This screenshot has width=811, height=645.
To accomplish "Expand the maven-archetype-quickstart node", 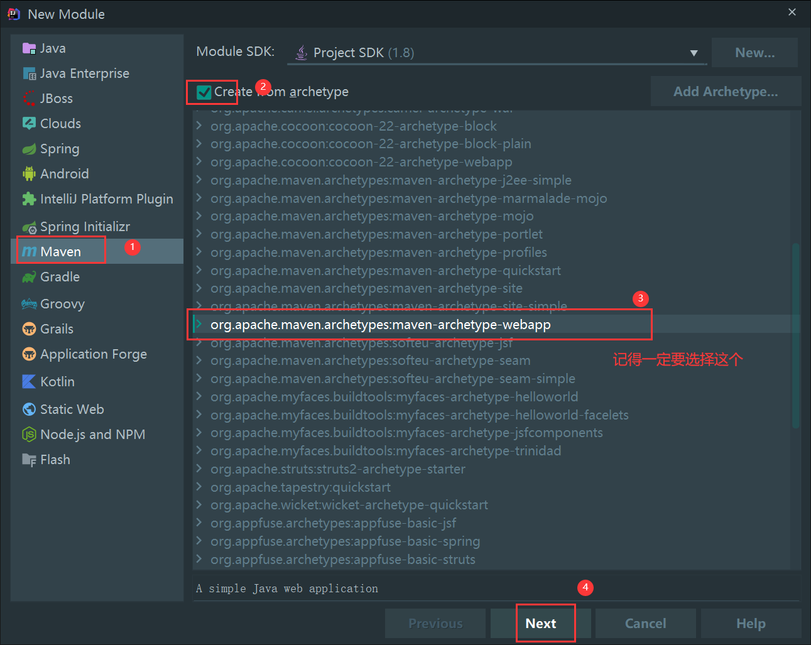I will (199, 271).
